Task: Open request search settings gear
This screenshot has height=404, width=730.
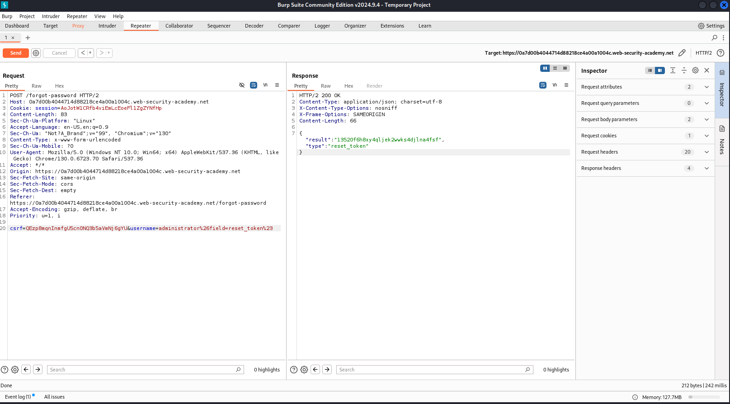Action: pyautogui.click(x=15, y=370)
